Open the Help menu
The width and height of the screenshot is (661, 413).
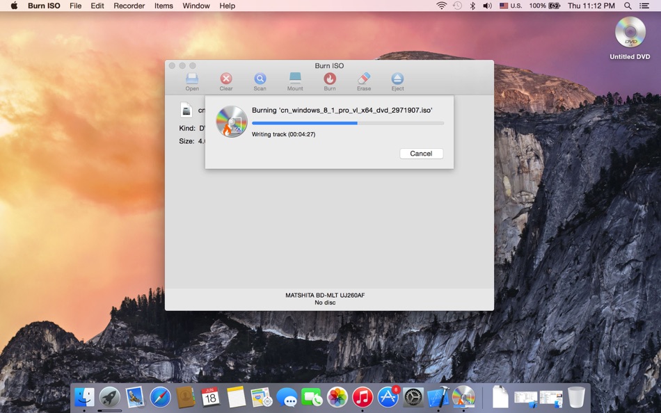(x=228, y=6)
